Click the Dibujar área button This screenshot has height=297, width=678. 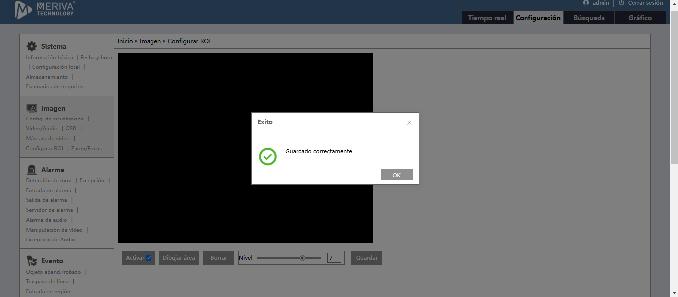tap(178, 257)
